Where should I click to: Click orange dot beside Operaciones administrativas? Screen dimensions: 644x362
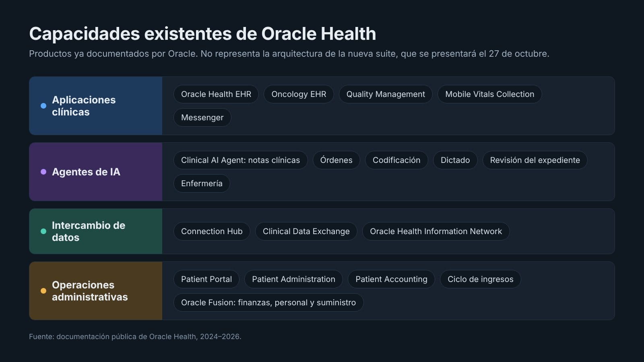43,291
